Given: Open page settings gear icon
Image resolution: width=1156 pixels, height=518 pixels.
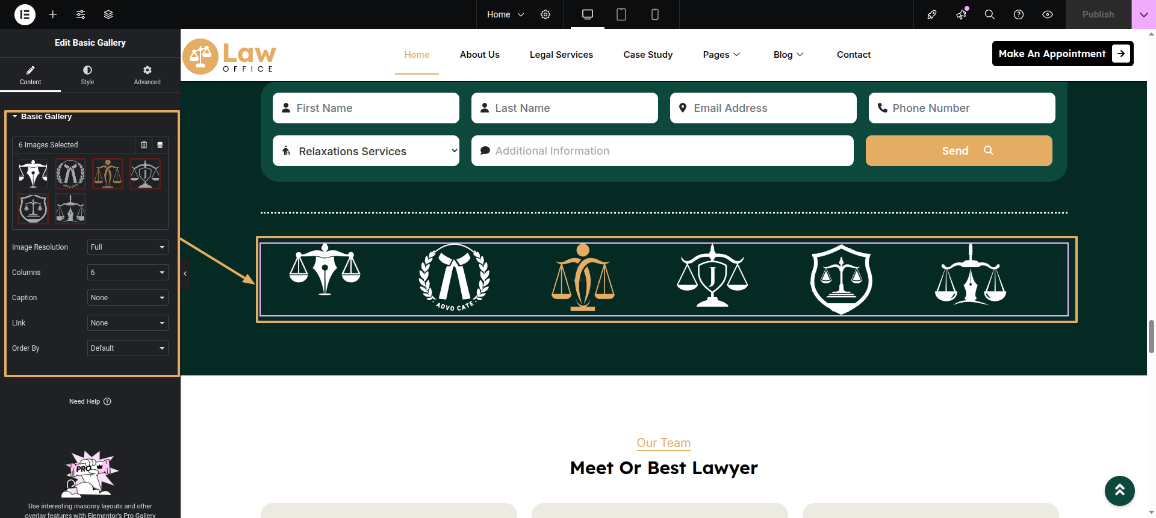Looking at the screenshot, I should tap(545, 14).
